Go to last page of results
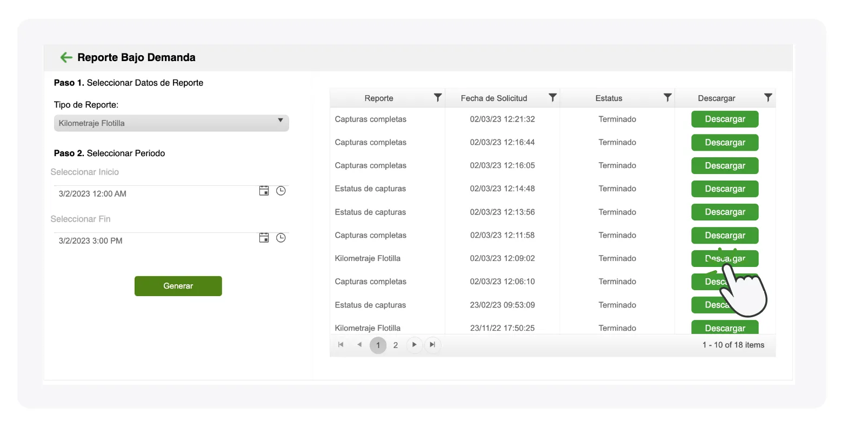This screenshot has height=428, width=855. pyautogui.click(x=432, y=345)
